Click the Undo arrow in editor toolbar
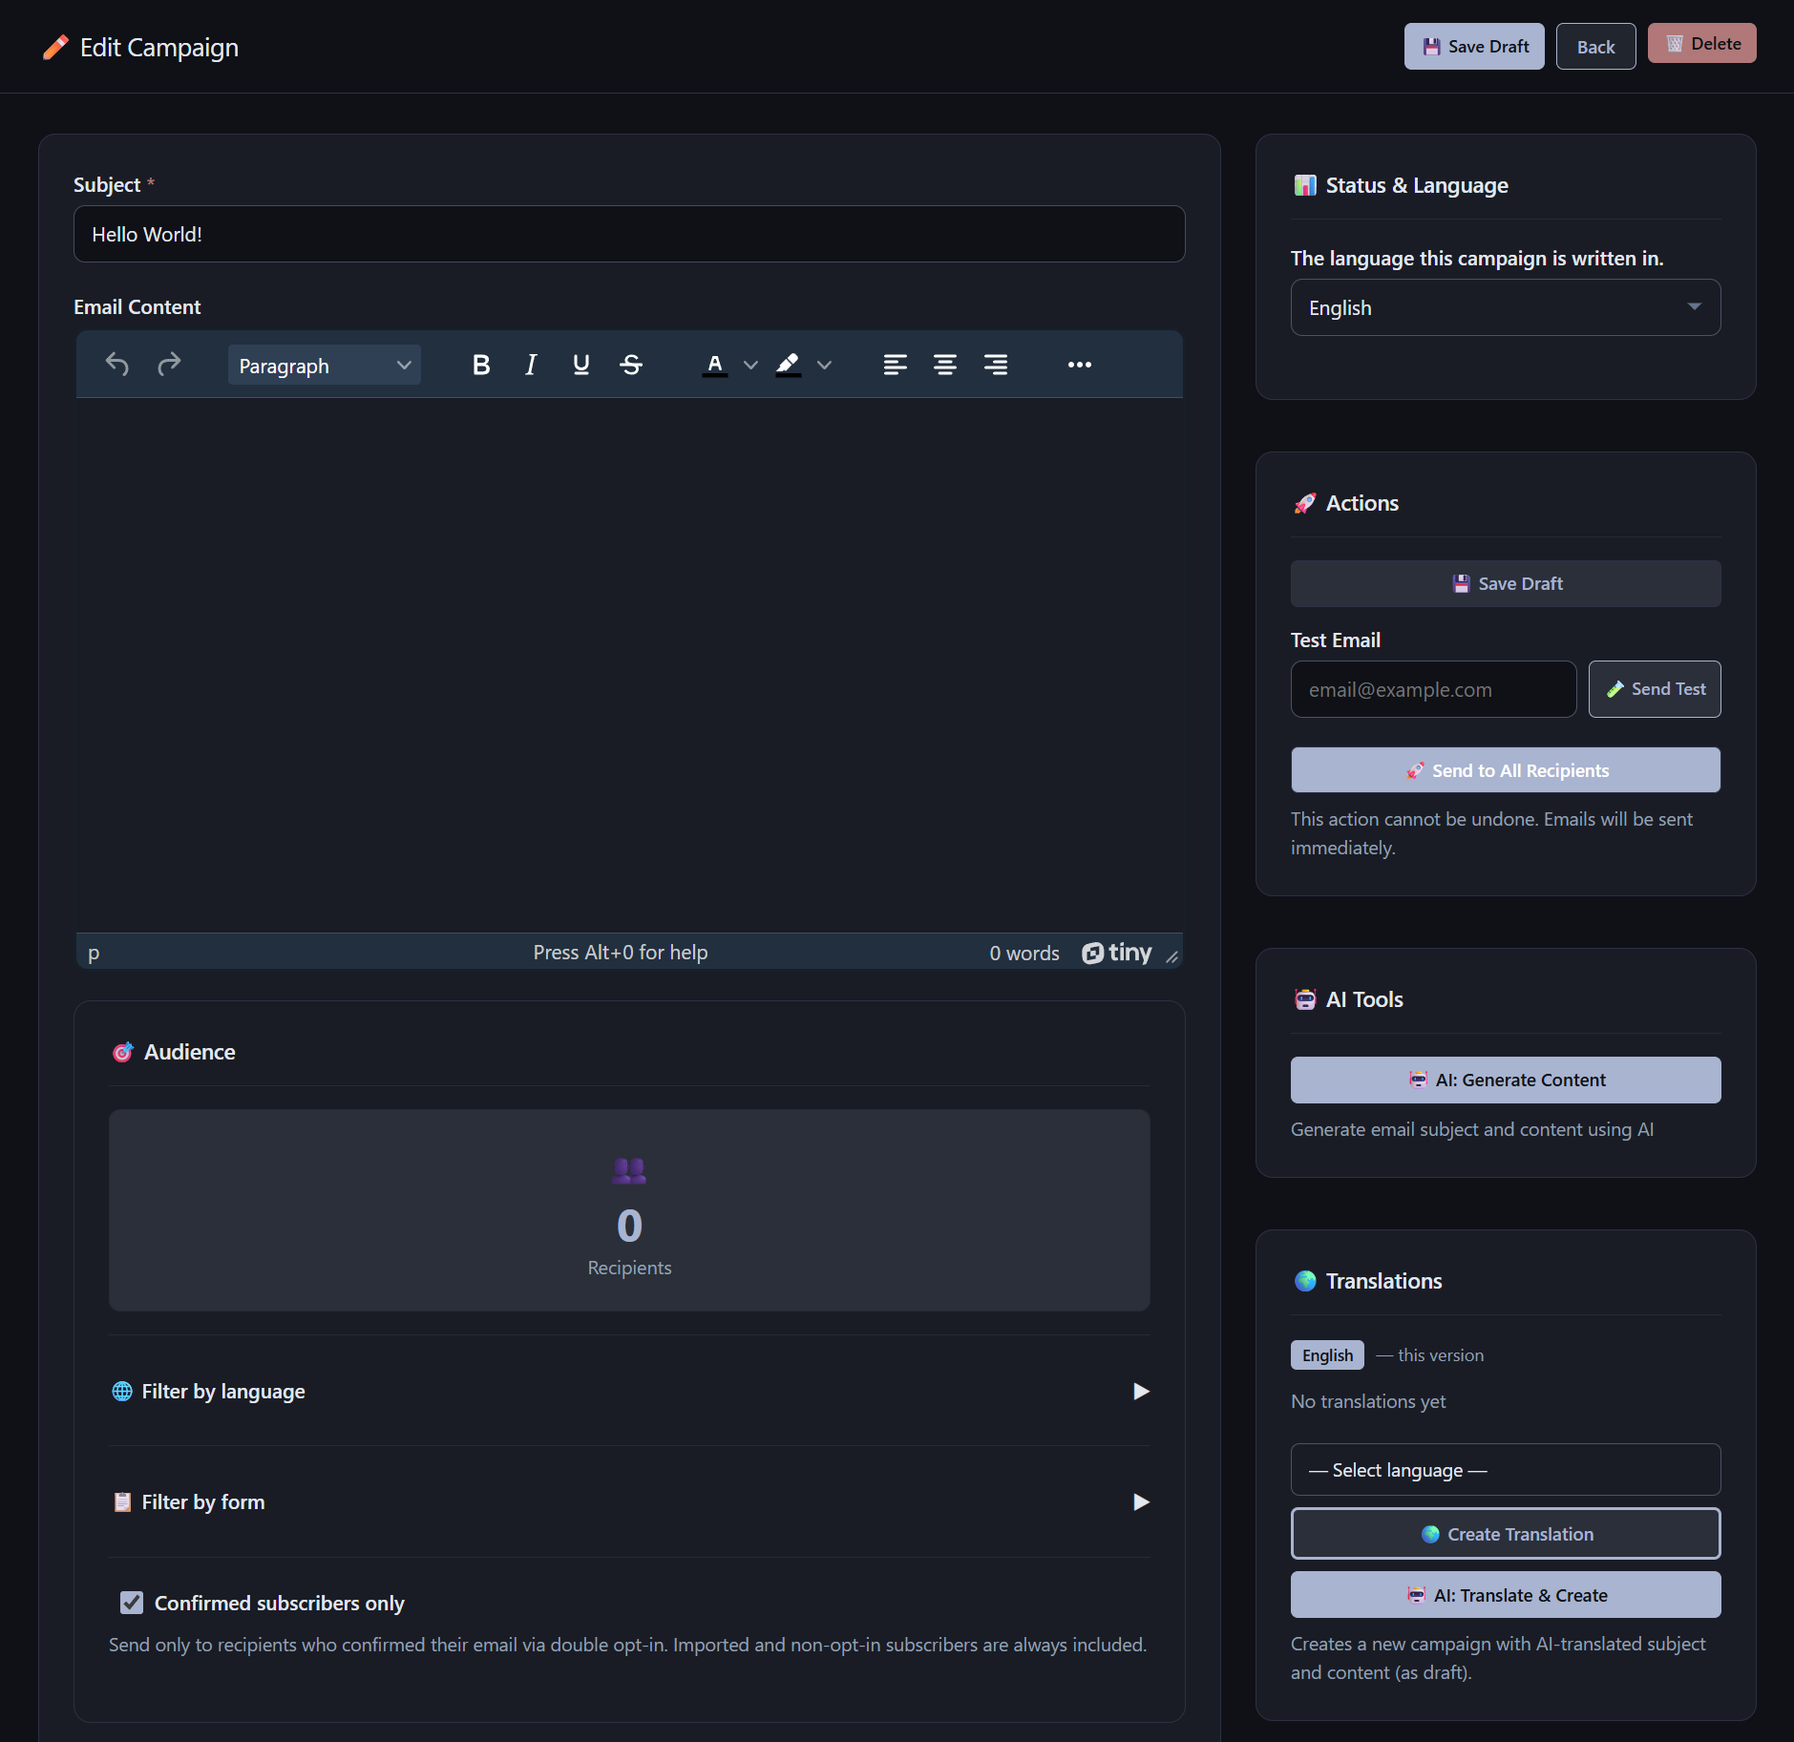 click(x=117, y=365)
